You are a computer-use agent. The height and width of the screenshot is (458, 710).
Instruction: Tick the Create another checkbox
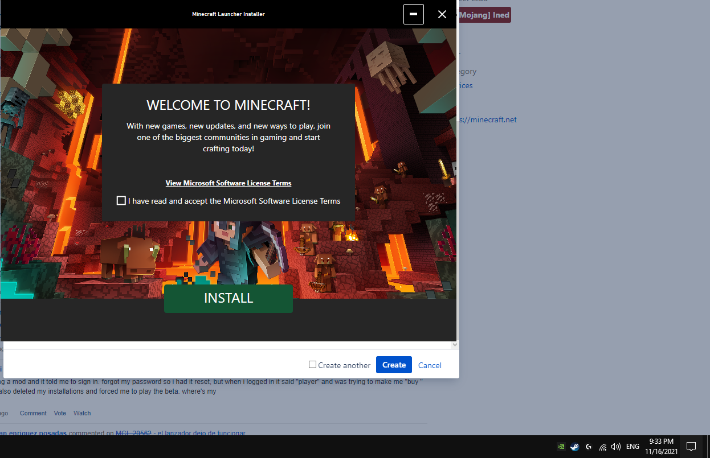[312, 365]
